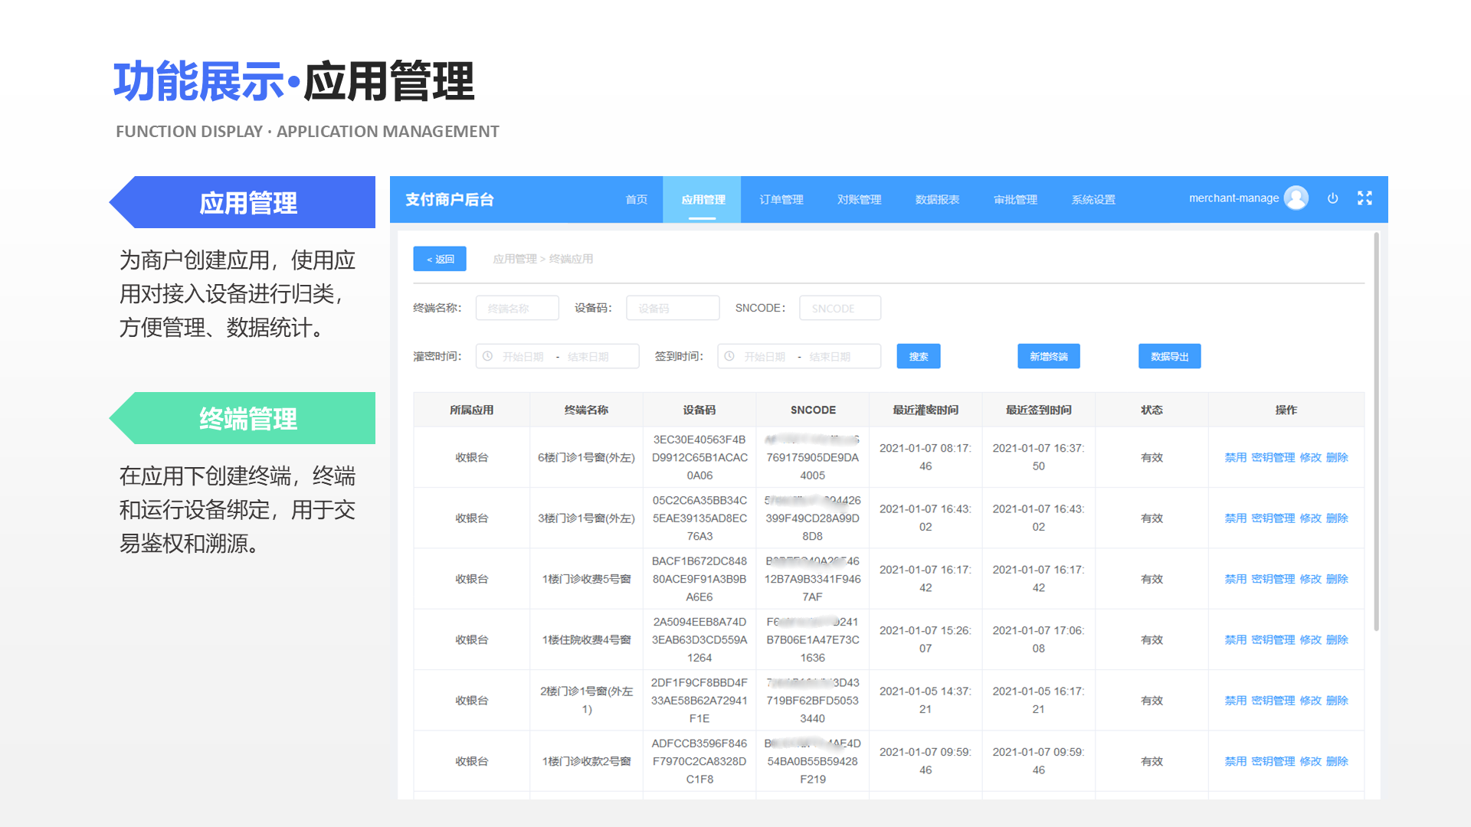This screenshot has height=827, width=1471.
Task: Click 禁用 on the first terminal row
Action: click(1235, 457)
